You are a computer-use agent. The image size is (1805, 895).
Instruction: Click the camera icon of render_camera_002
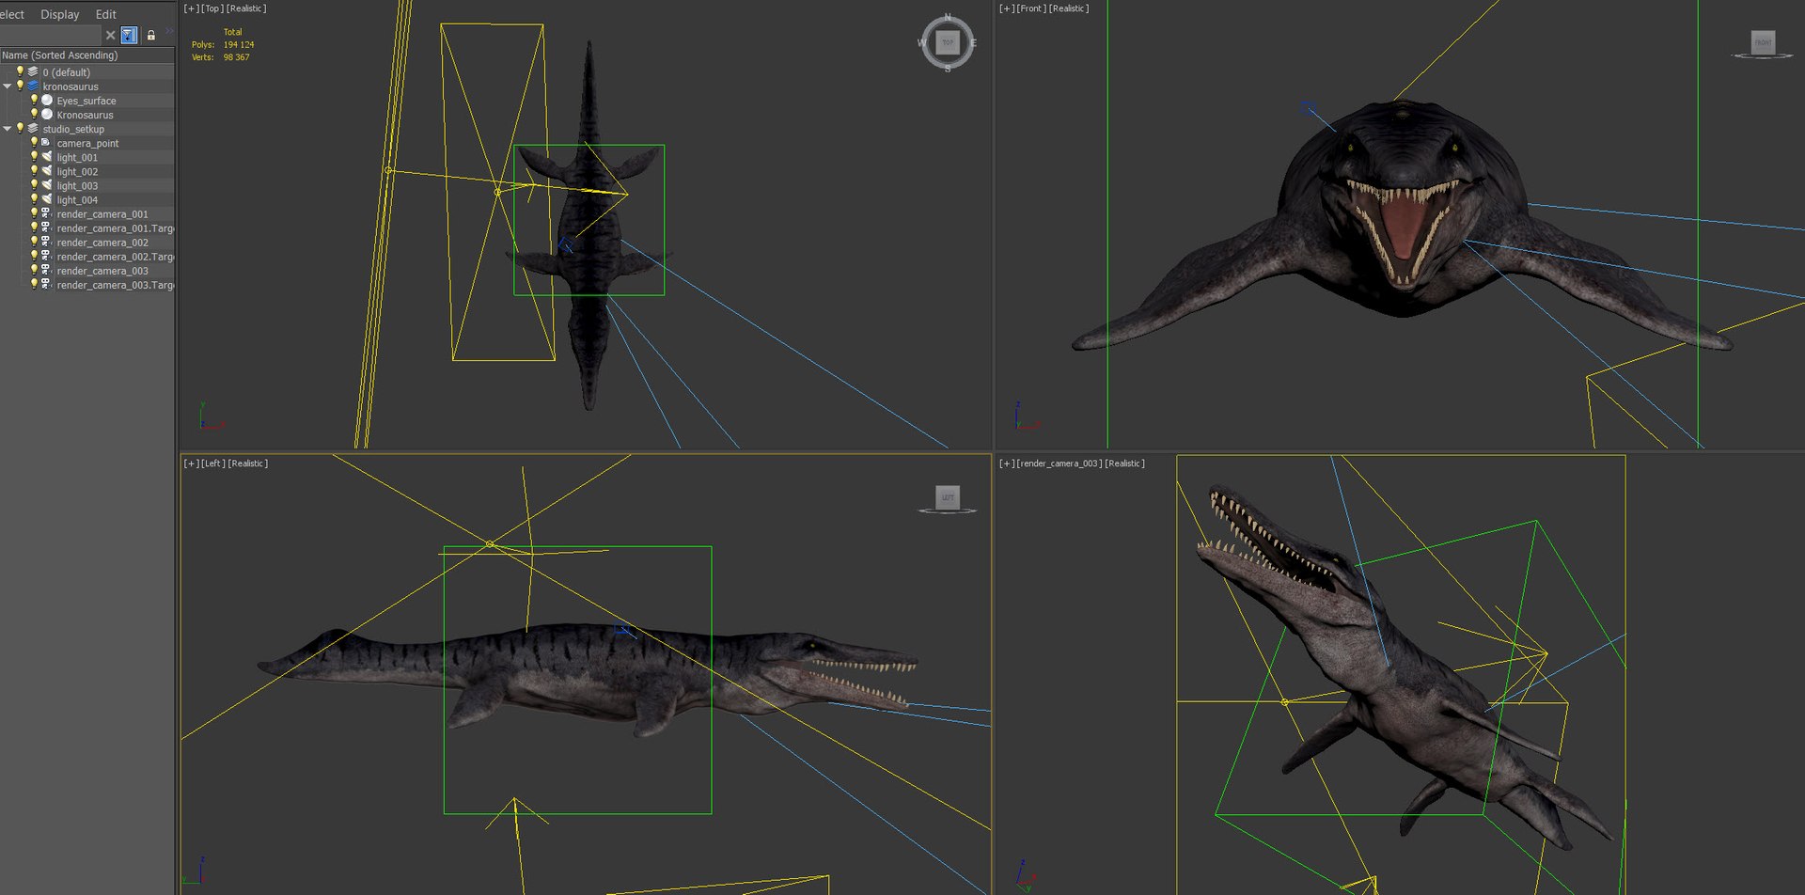coord(46,242)
